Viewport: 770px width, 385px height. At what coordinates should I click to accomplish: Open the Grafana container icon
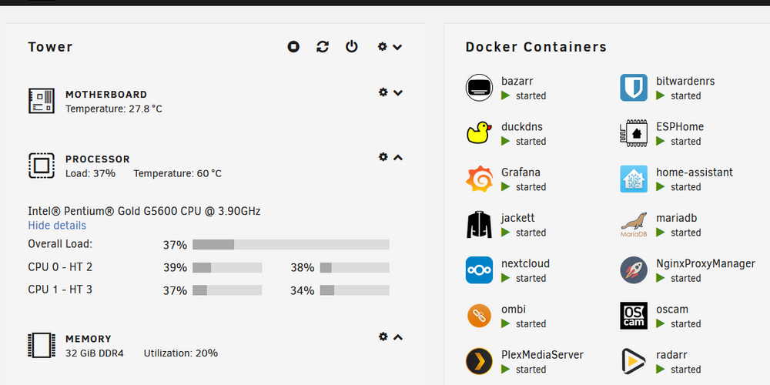coord(479,179)
